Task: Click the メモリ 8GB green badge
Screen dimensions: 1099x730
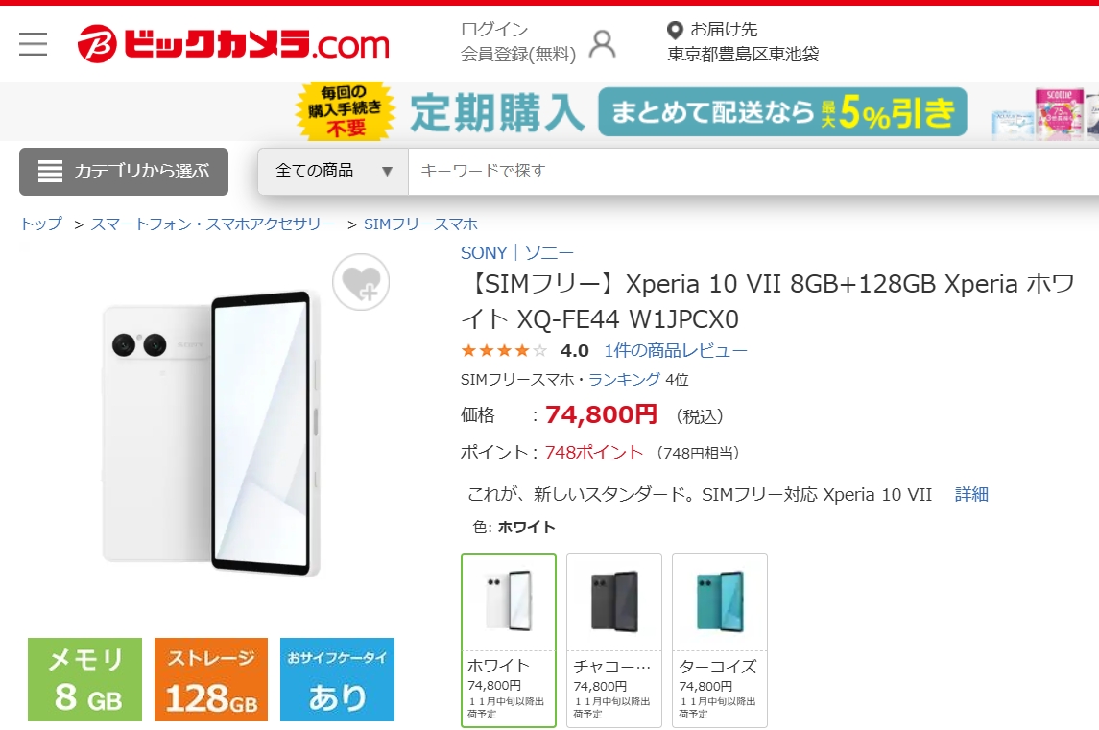Action: [84, 679]
